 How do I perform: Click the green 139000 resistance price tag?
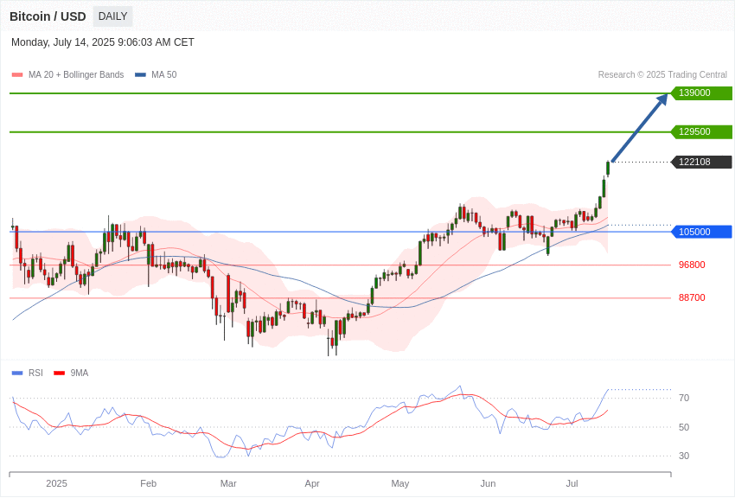pyautogui.click(x=702, y=93)
